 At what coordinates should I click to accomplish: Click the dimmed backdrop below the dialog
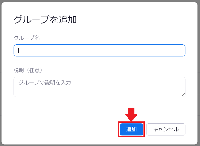click(100, 145)
